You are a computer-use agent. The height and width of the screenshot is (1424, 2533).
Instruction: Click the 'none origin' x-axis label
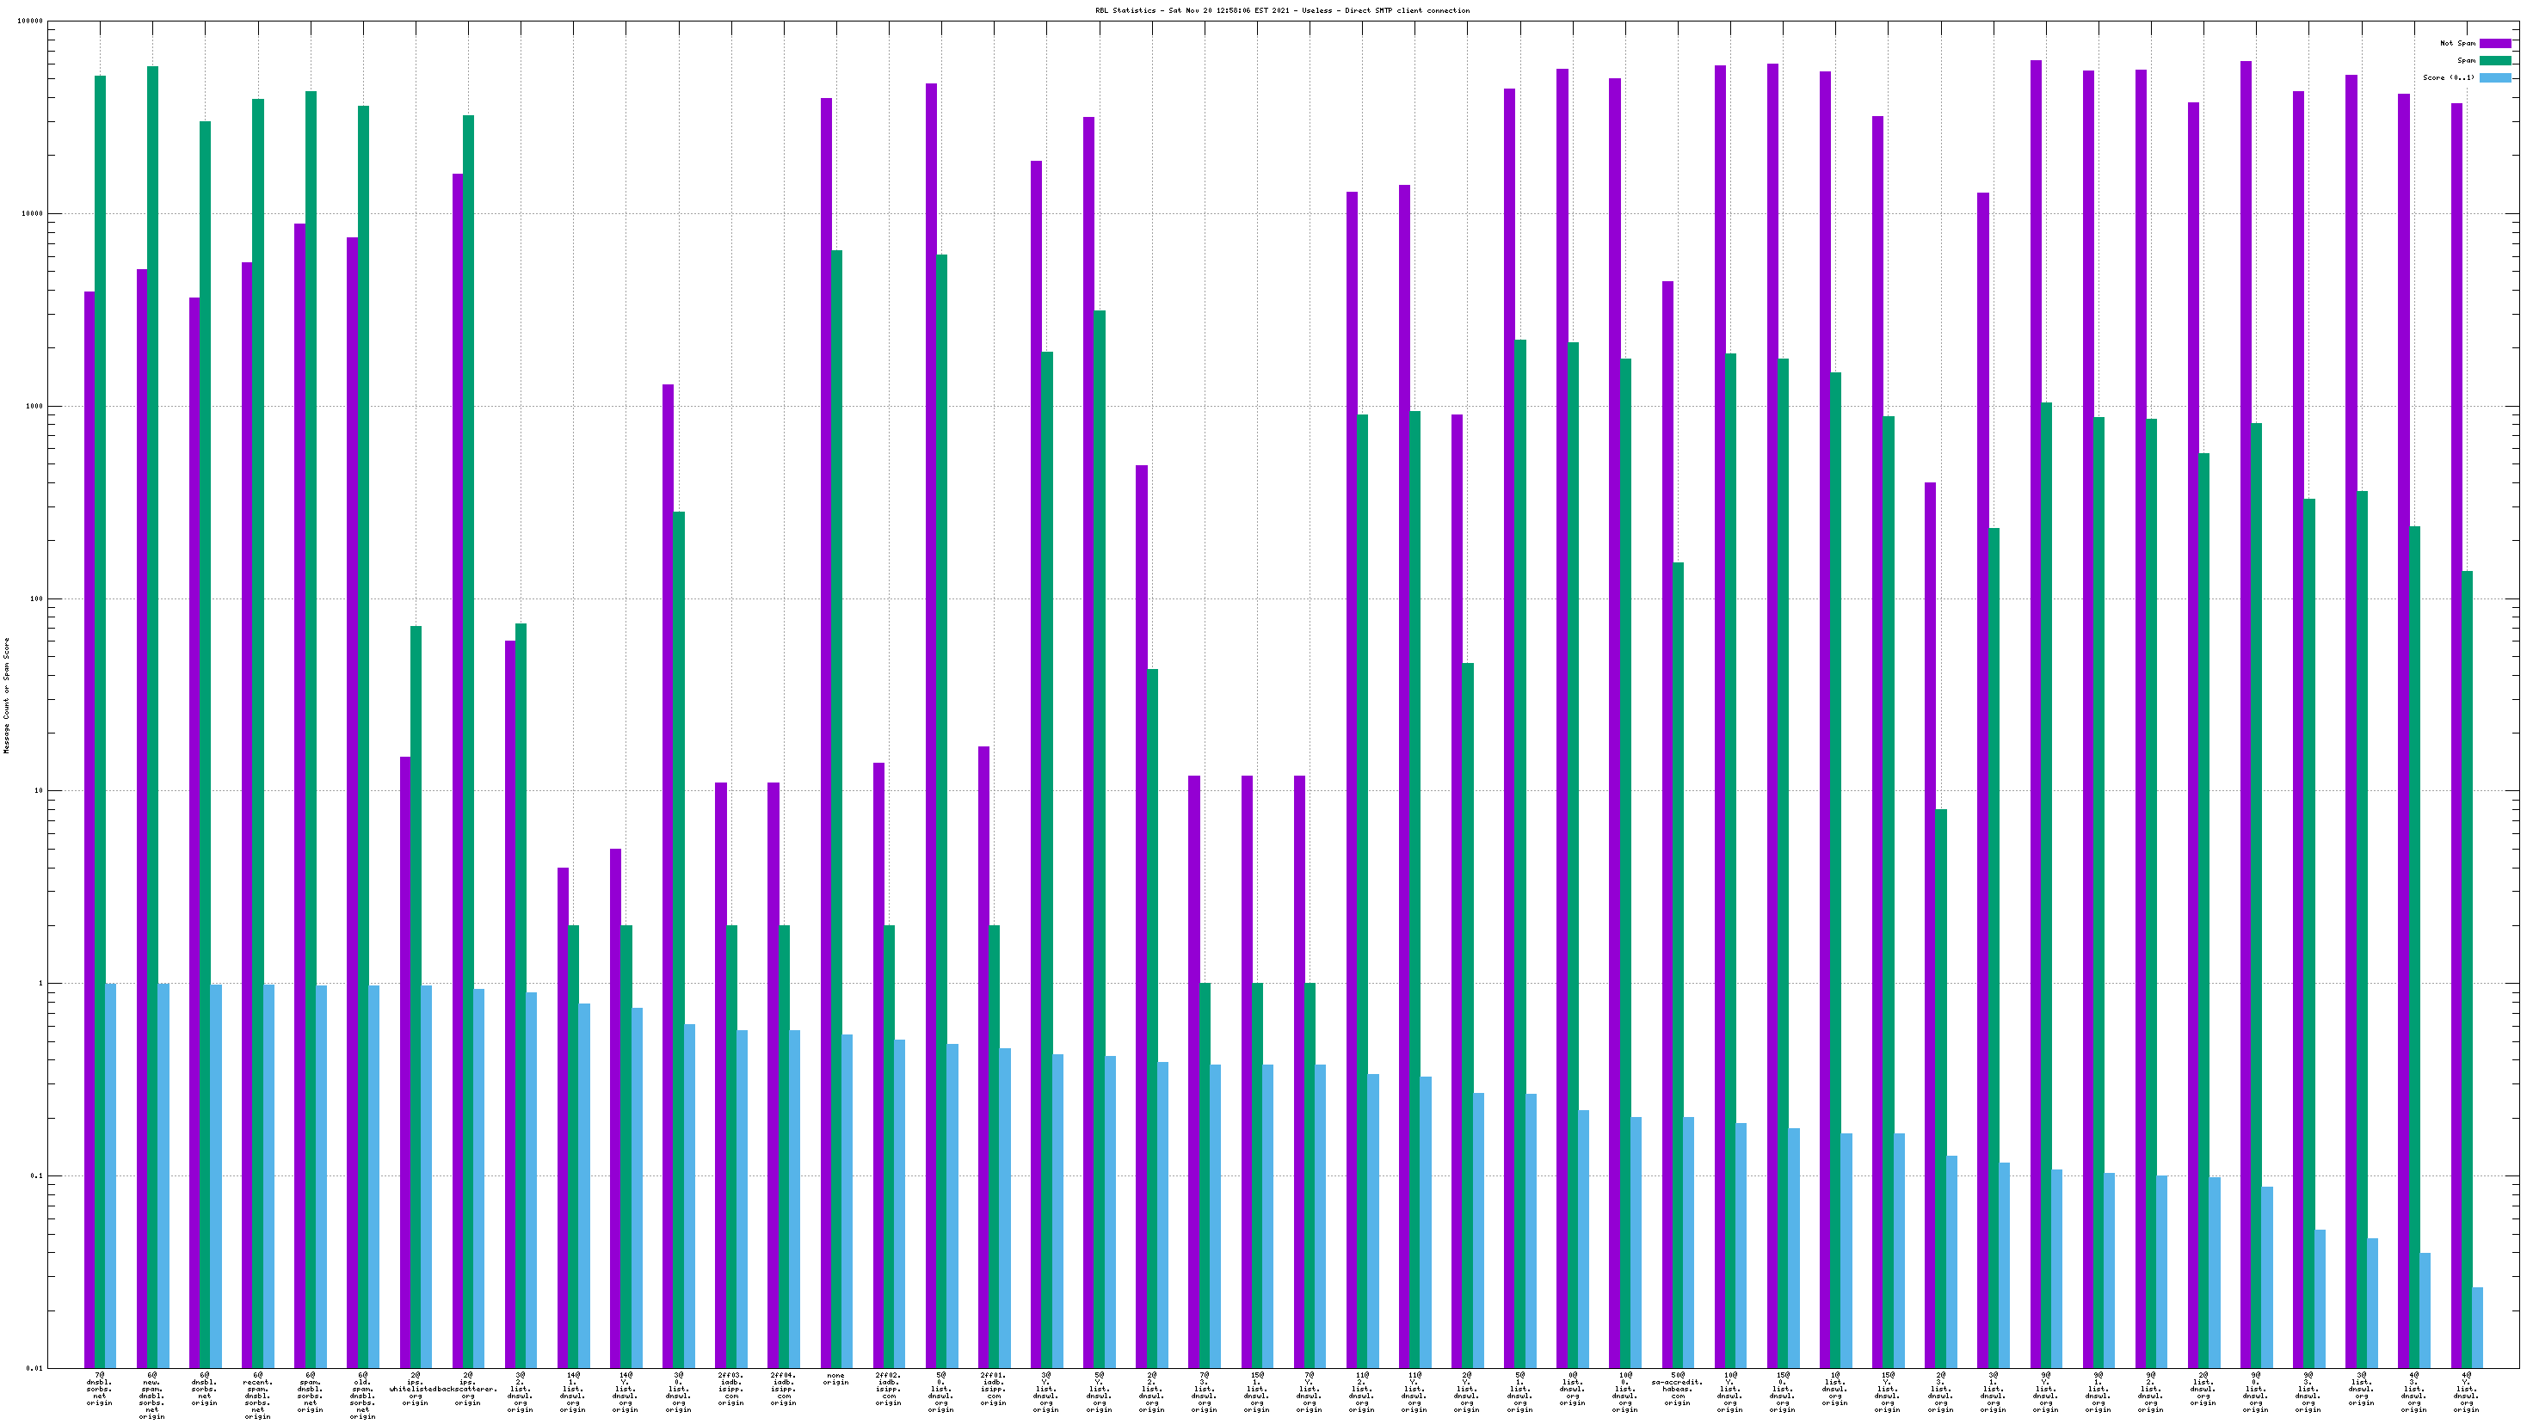coord(835,1378)
